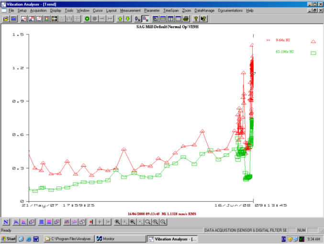Open the Setup menu

tap(22, 11)
